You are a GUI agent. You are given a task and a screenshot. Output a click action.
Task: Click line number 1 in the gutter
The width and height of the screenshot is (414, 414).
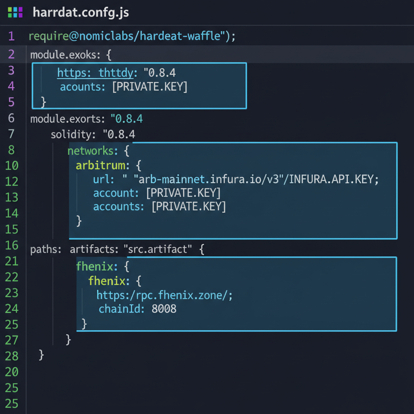[x=11, y=36]
